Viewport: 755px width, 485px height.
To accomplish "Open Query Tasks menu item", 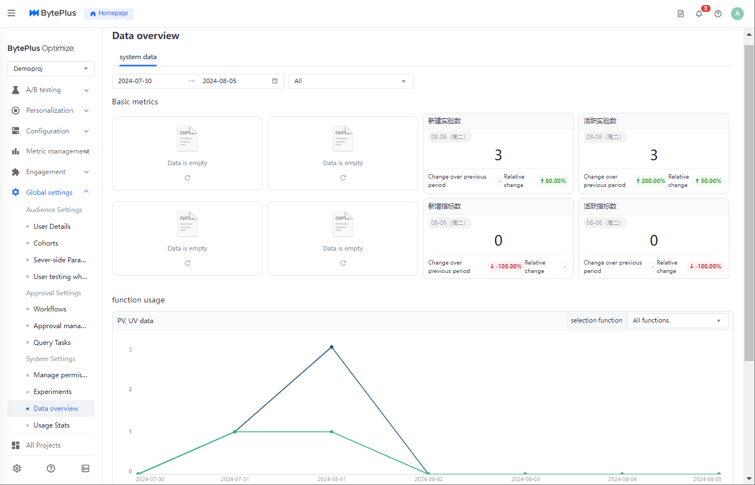I will tap(52, 343).
